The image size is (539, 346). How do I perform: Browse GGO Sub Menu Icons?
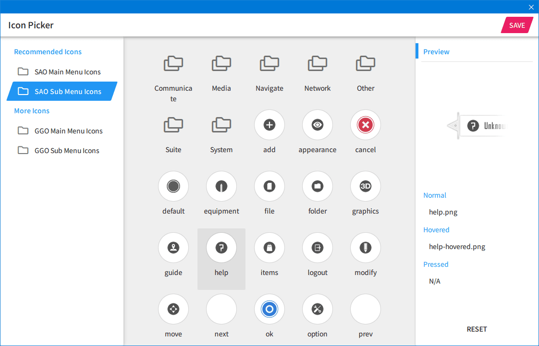tap(62, 150)
